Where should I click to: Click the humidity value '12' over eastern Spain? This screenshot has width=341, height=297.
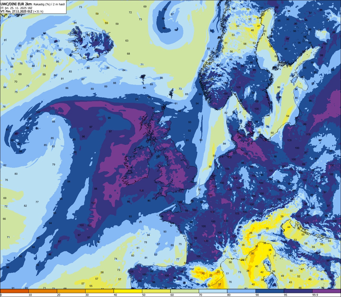point(203,273)
